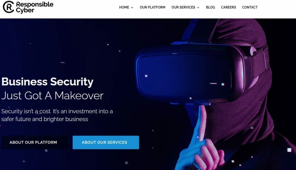The image size is (296, 170).
Task: Open the CAREERS link
Action: click(x=228, y=7)
